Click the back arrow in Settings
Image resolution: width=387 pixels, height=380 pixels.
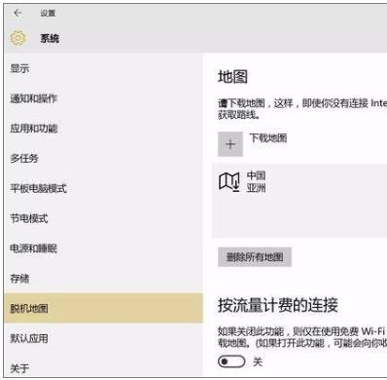click(18, 13)
